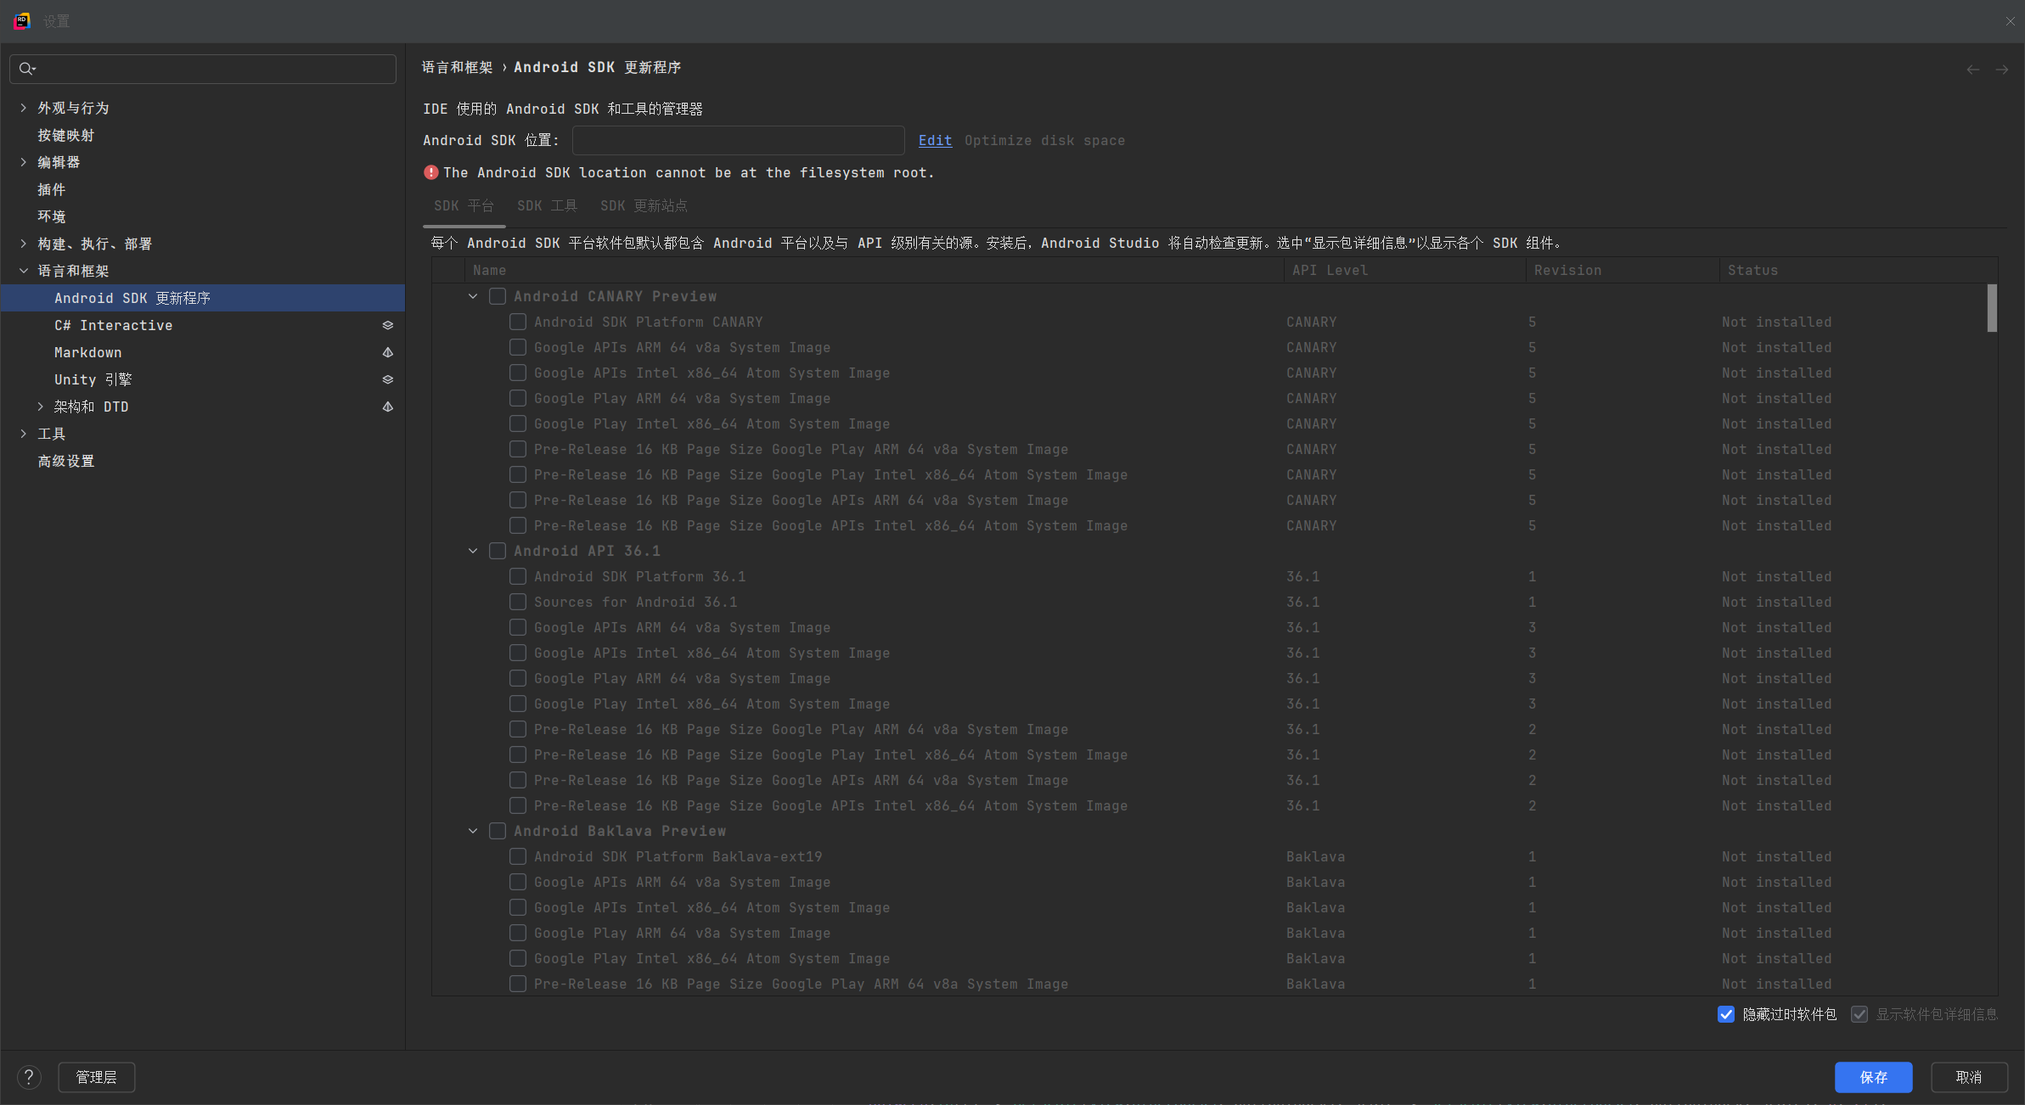Click the forward navigation arrow top right

[x=2002, y=70]
